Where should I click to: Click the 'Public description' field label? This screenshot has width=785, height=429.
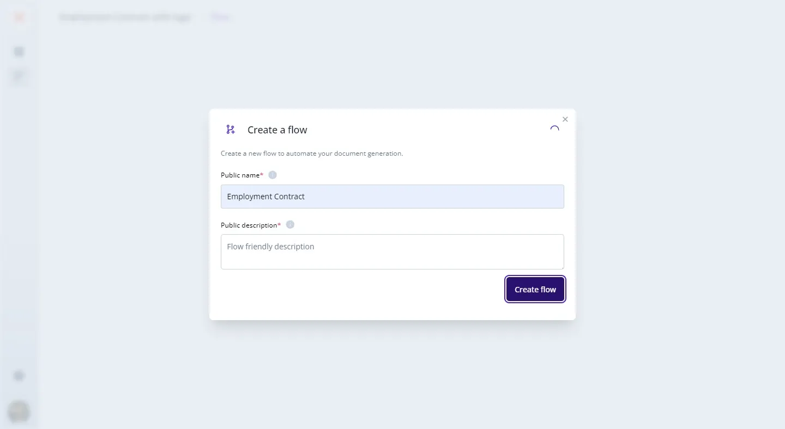[x=249, y=225]
